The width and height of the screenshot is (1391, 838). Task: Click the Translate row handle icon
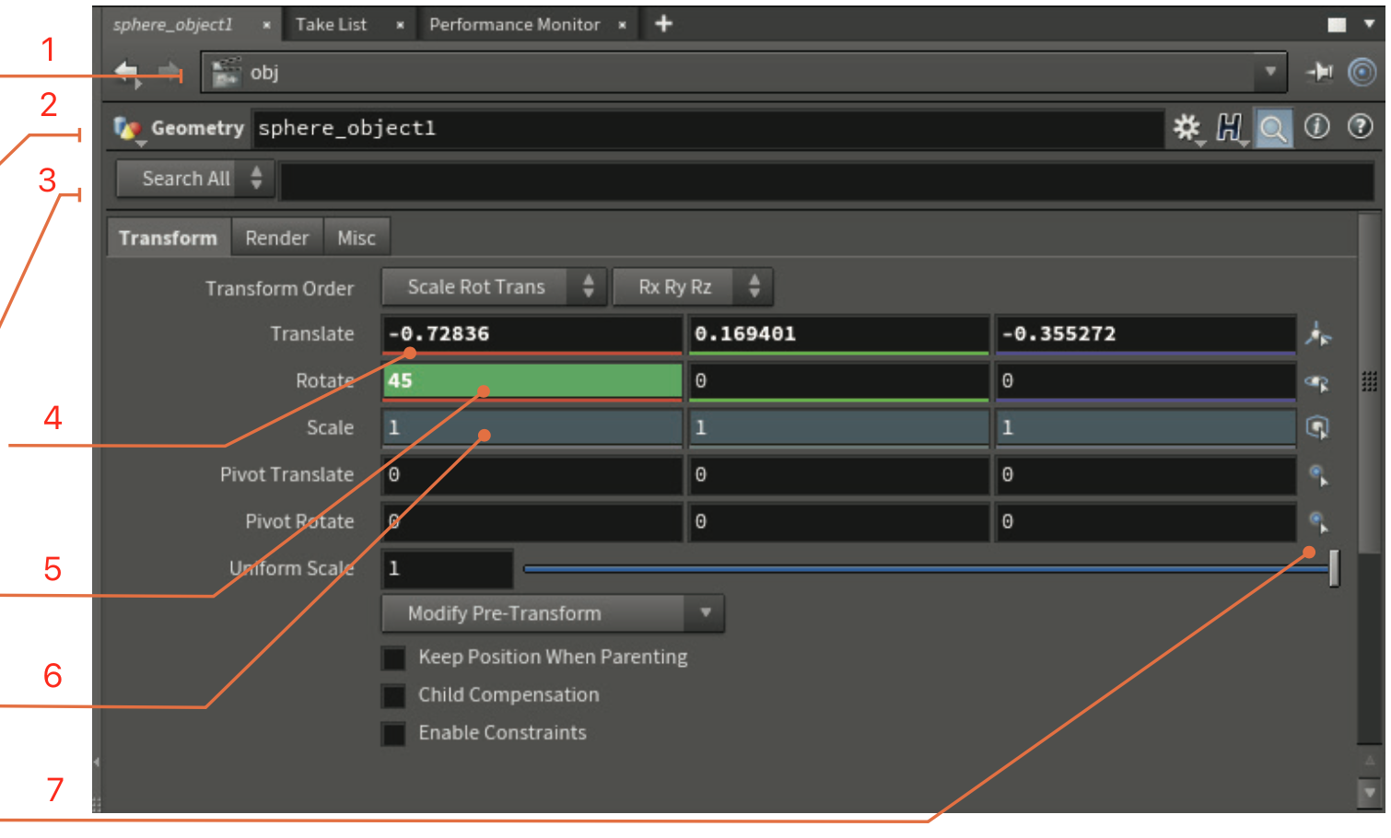1318,334
